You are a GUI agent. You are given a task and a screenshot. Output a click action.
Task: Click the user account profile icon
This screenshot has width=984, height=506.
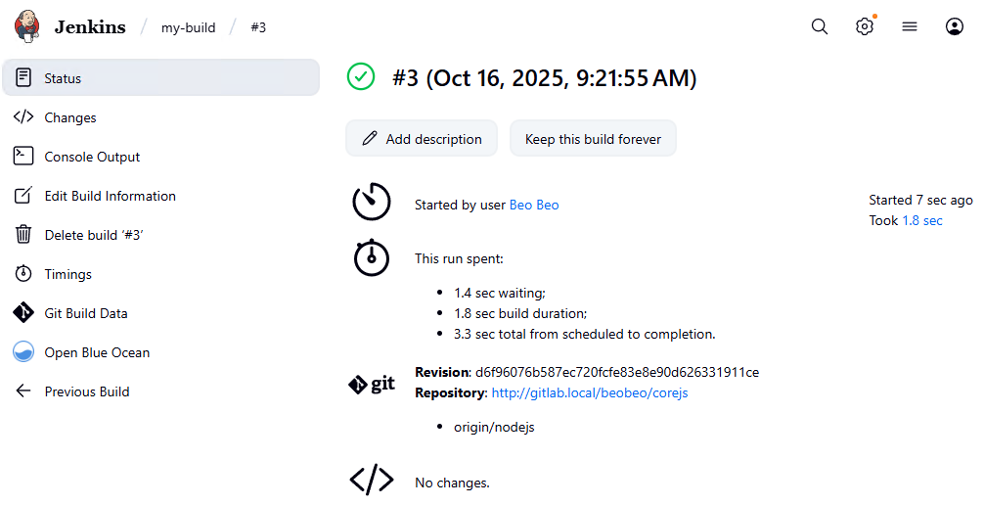955,26
